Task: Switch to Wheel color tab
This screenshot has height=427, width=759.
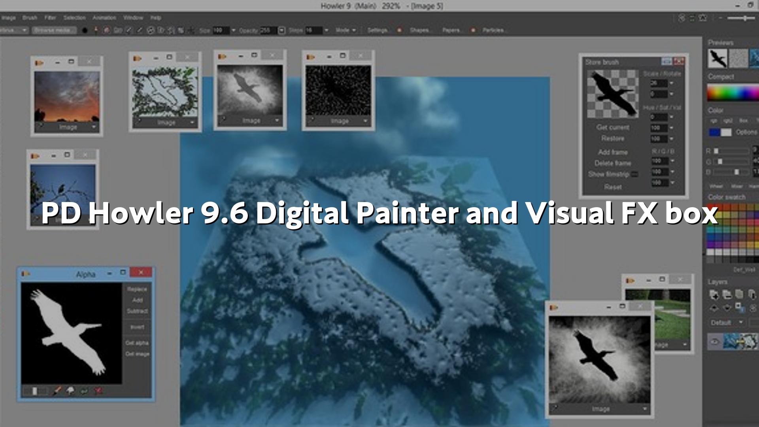Action: pyautogui.click(x=716, y=186)
